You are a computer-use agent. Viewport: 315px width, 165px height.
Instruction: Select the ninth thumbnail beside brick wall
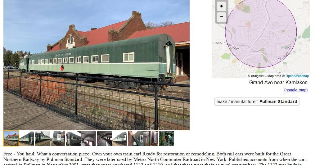point(135,138)
